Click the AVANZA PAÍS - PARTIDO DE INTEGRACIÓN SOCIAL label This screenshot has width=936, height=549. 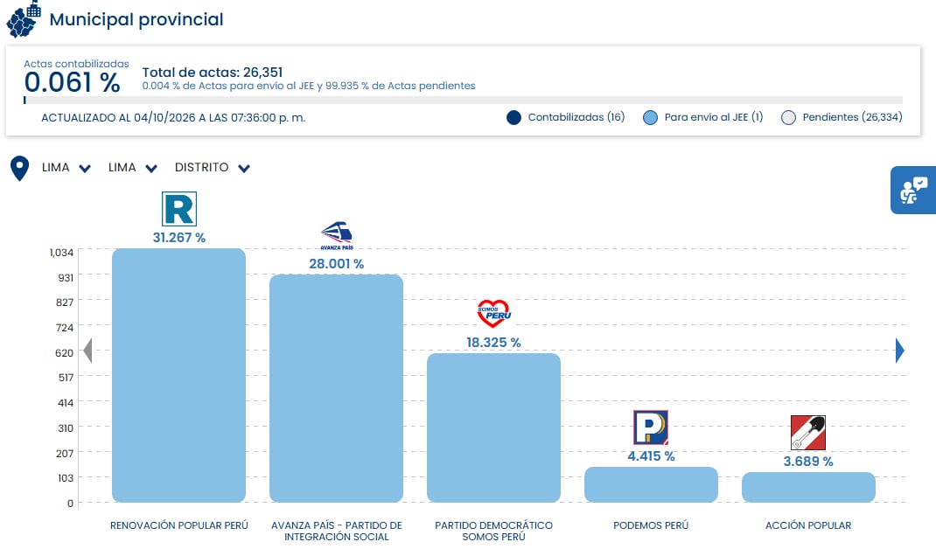coord(337,532)
